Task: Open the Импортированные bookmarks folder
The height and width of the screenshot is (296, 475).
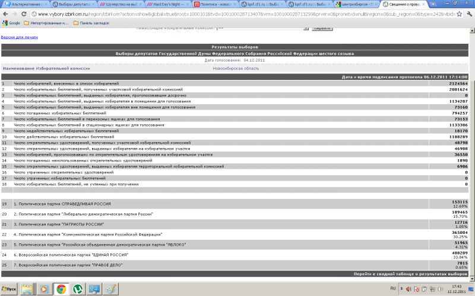Action: 48,23
